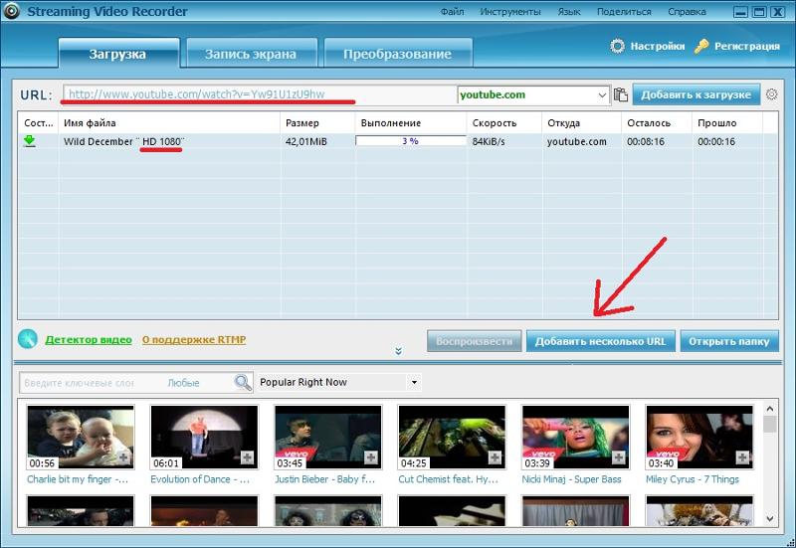Select the Wild December HD 1080 file name

point(123,141)
